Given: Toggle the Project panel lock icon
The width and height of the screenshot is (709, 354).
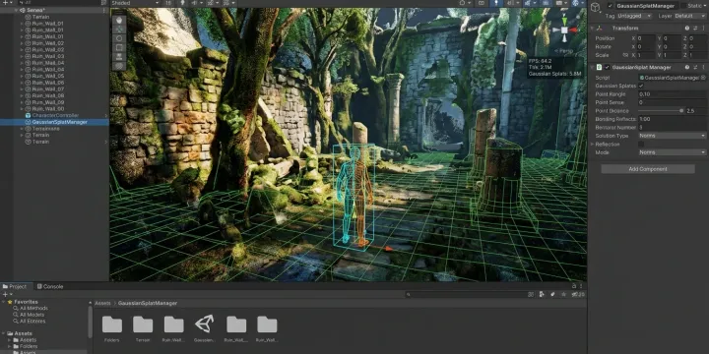Looking at the screenshot, I should coord(574,286).
